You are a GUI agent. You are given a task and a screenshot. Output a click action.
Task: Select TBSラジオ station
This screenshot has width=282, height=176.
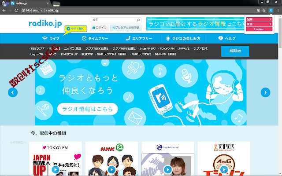37,48
